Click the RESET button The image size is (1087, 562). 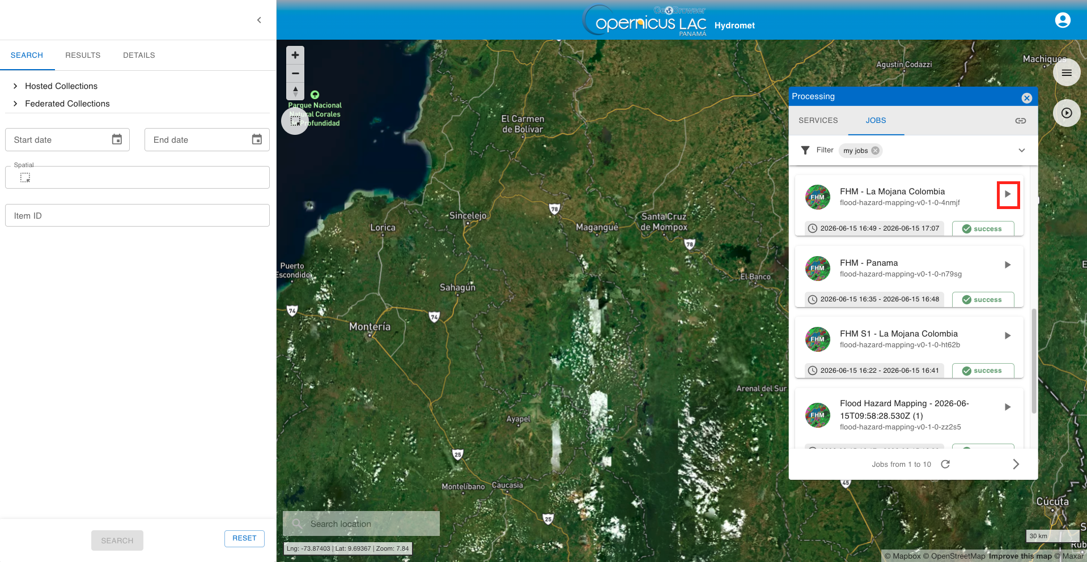[244, 538]
